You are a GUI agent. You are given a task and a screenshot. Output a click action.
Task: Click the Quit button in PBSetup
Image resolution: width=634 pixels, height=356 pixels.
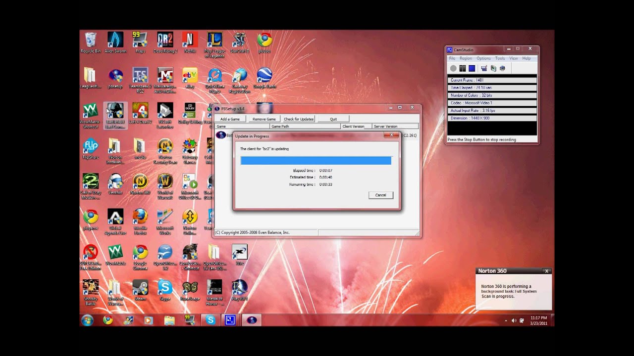pos(333,119)
